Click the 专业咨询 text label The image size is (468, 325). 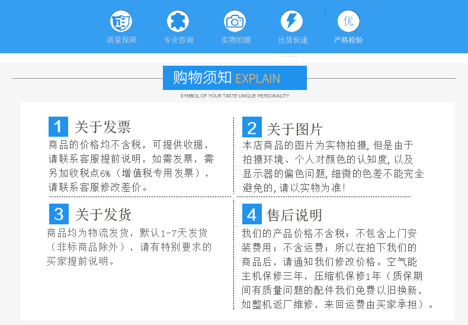click(178, 40)
